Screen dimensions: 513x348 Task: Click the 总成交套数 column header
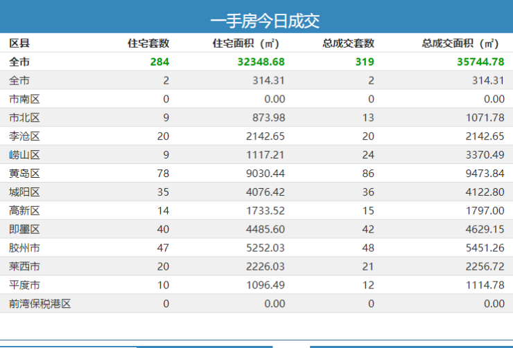[x=348, y=43]
